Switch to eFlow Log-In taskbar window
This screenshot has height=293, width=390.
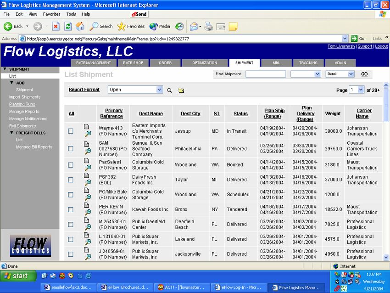coord(239,287)
